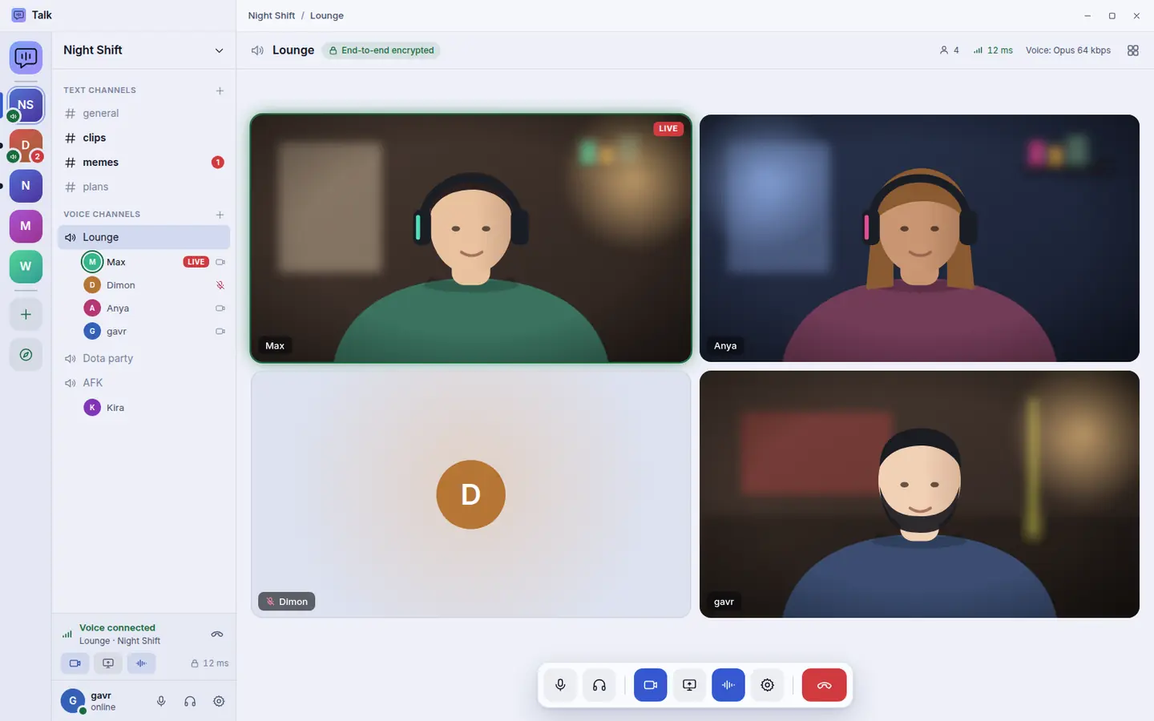Image resolution: width=1154 pixels, height=721 pixels.
Task: Mute microphone in the call toolbar
Action: [x=560, y=685]
